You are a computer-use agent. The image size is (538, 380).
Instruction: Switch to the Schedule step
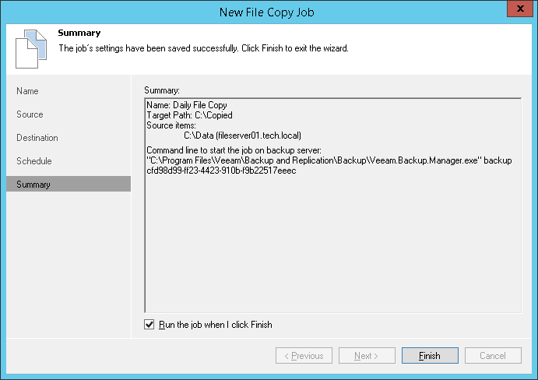[x=34, y=161]
